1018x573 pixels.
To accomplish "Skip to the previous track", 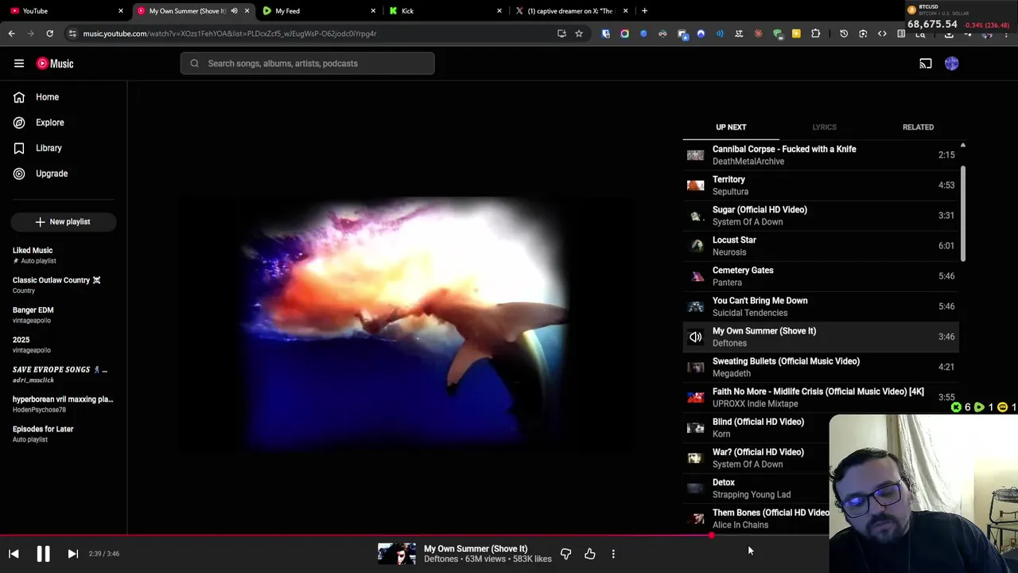I will 14,554.
